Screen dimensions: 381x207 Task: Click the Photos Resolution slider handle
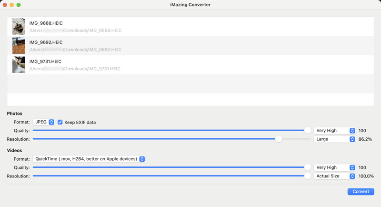point(279,139)
